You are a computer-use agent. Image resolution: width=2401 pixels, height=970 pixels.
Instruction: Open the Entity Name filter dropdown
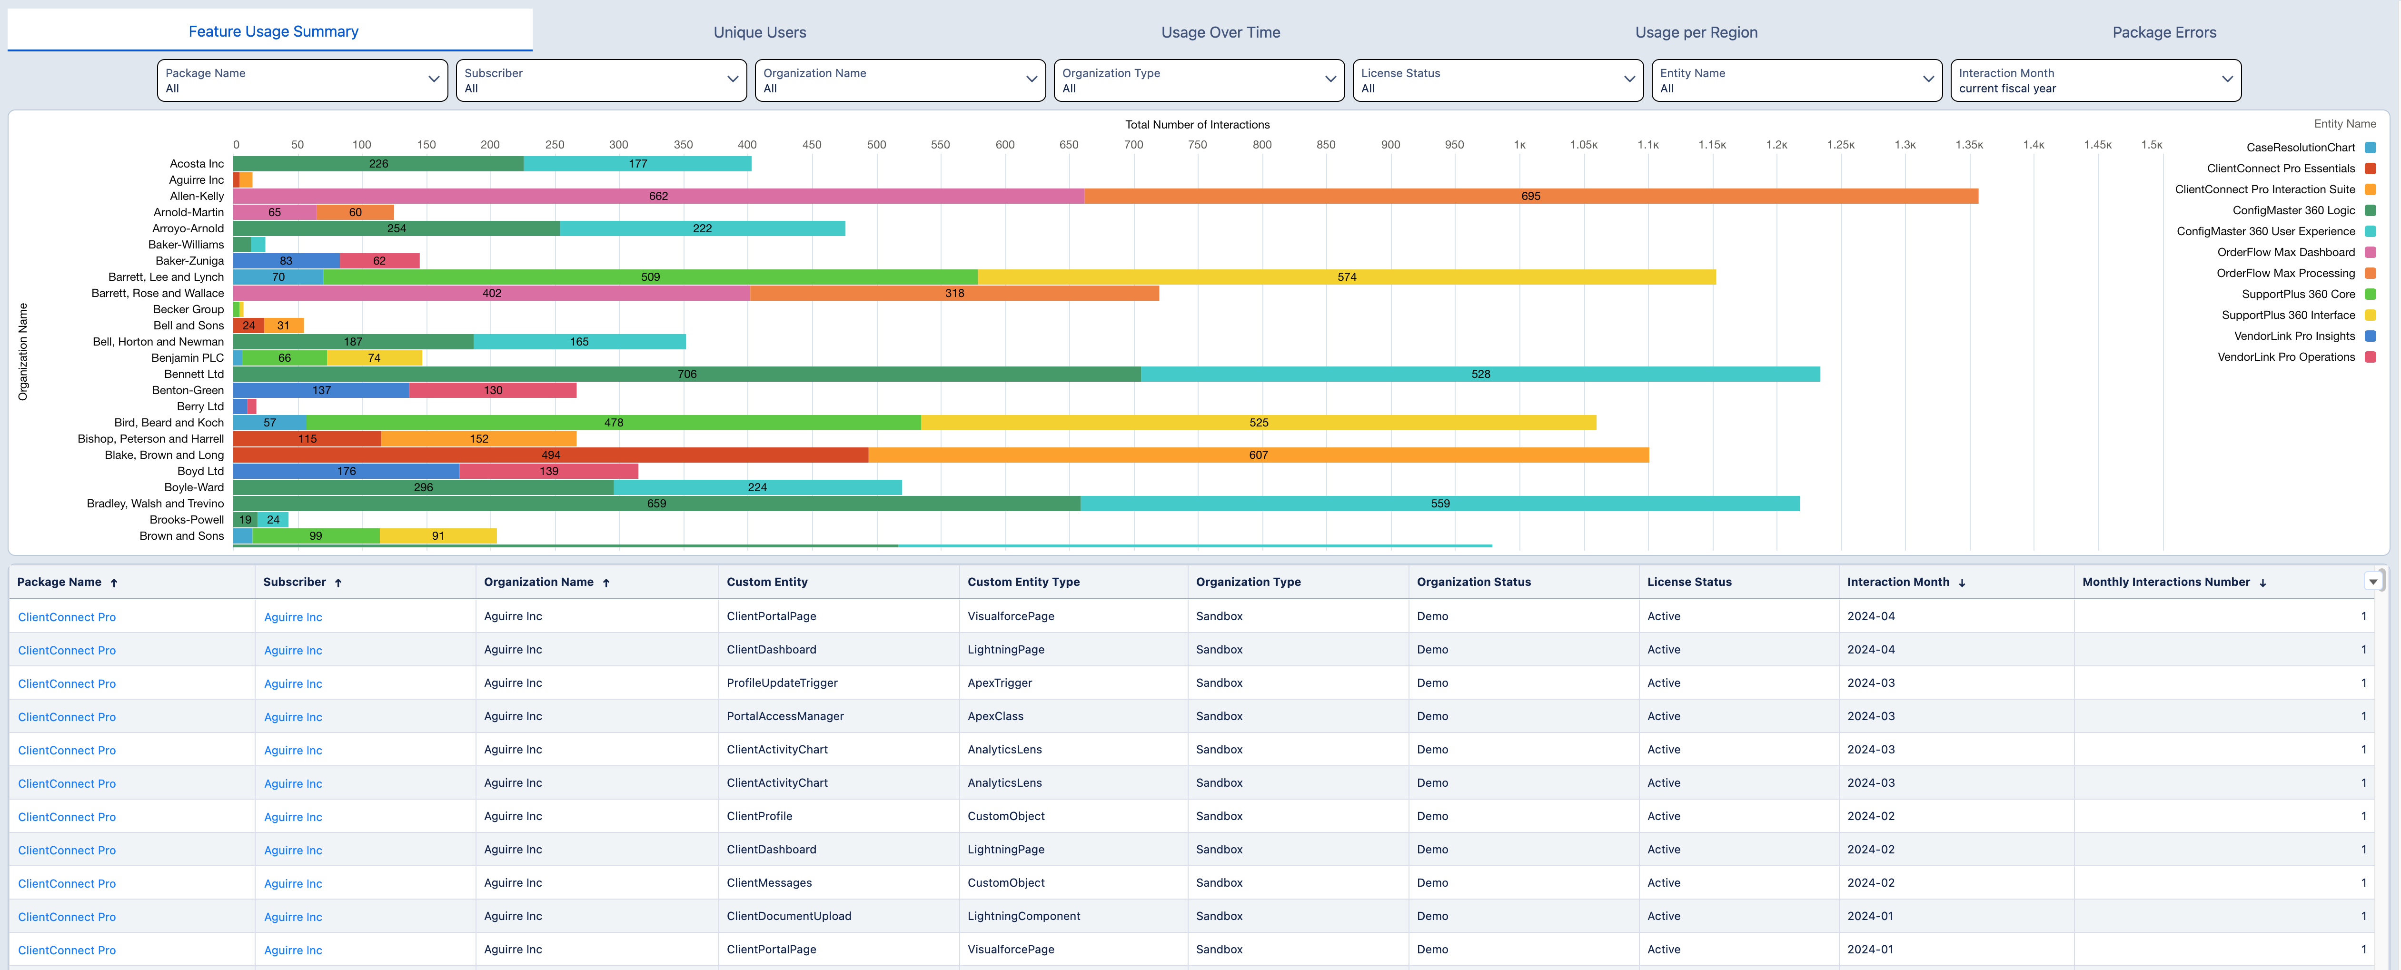pyautogui.click(x=1796, y=80)
